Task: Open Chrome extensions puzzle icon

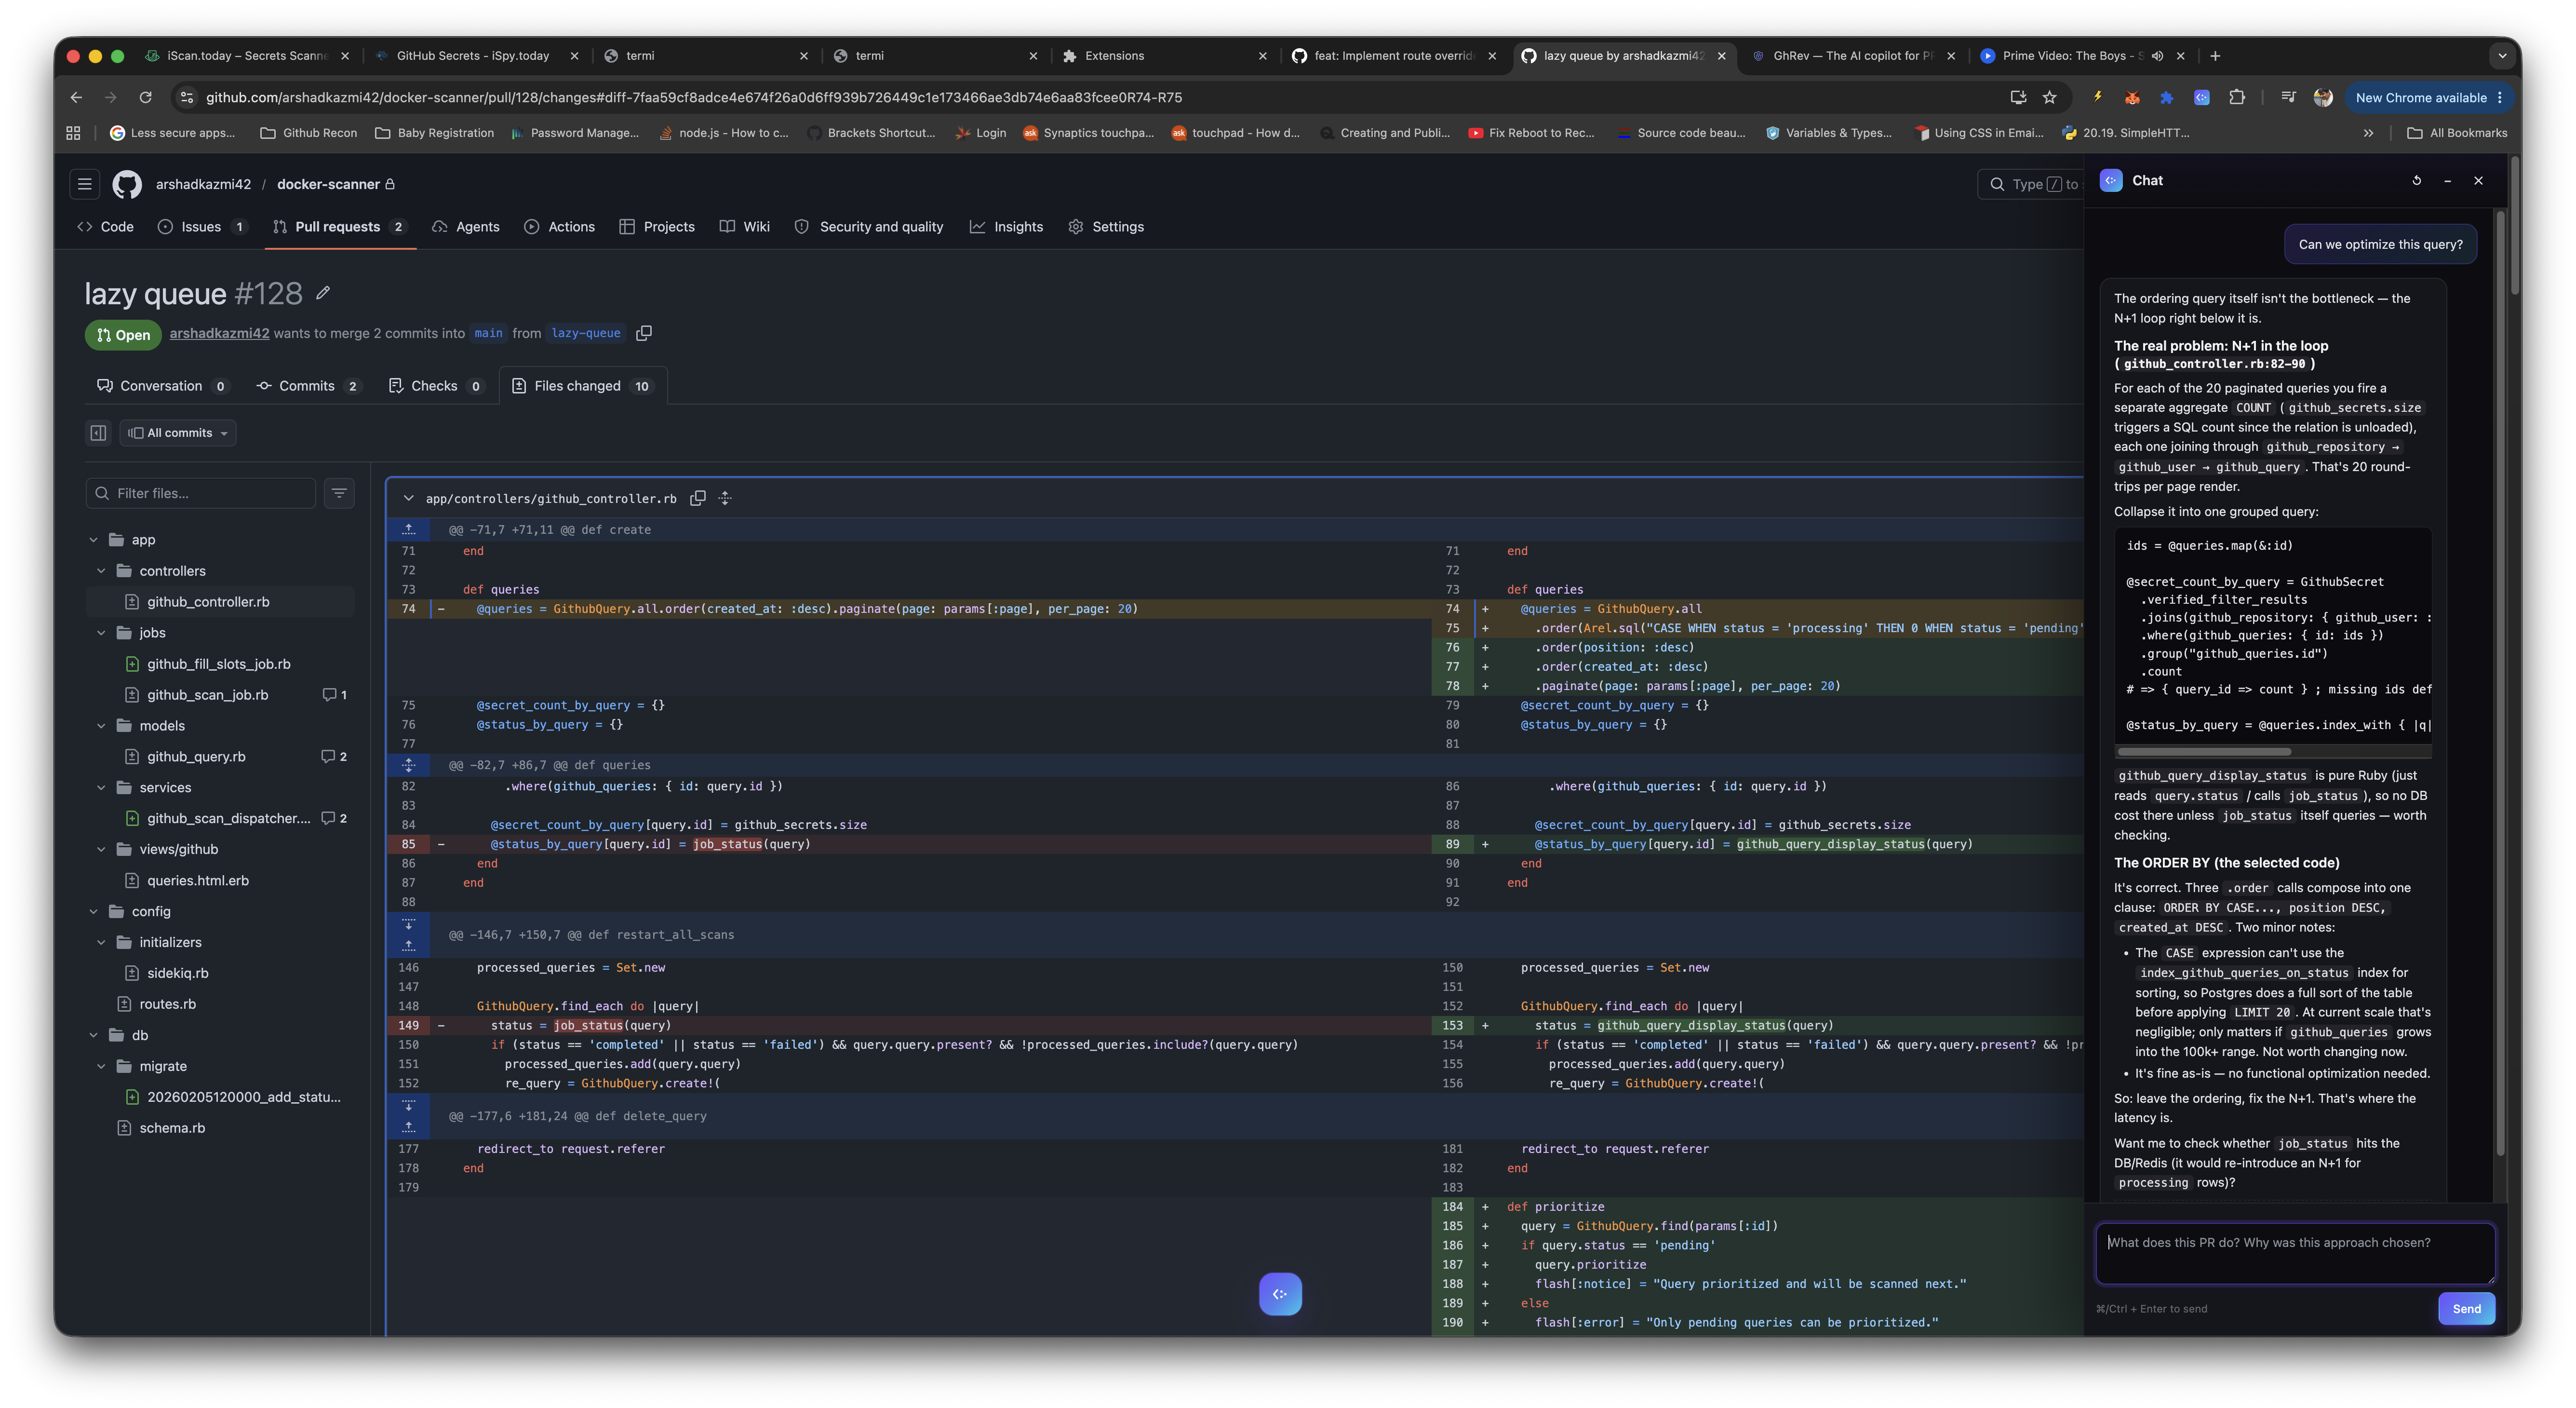Action: coord(2237,97)
